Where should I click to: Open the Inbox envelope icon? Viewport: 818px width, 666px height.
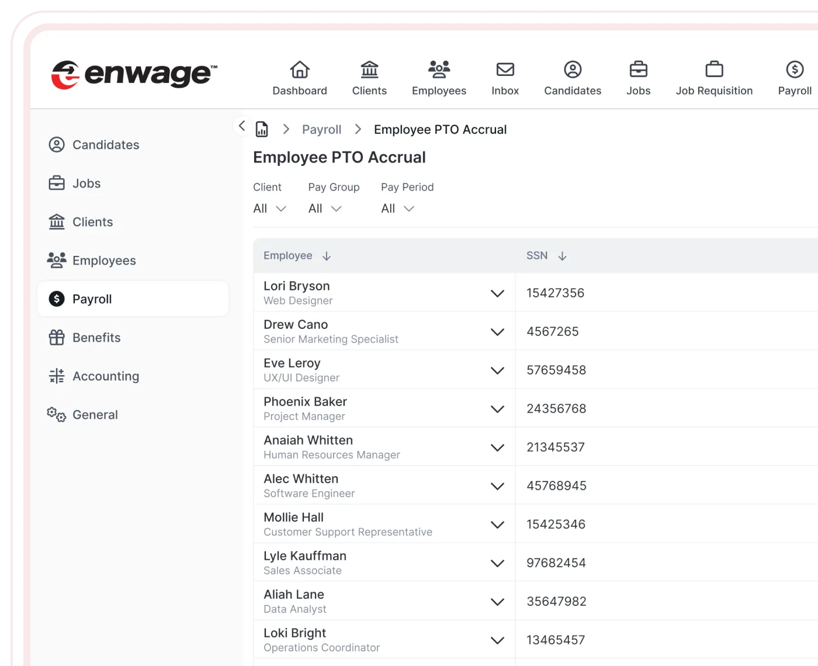coord(505,70)
